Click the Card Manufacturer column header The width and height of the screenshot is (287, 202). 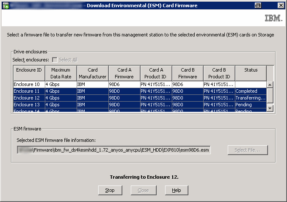pyautogui.click(x=92, y=73)
